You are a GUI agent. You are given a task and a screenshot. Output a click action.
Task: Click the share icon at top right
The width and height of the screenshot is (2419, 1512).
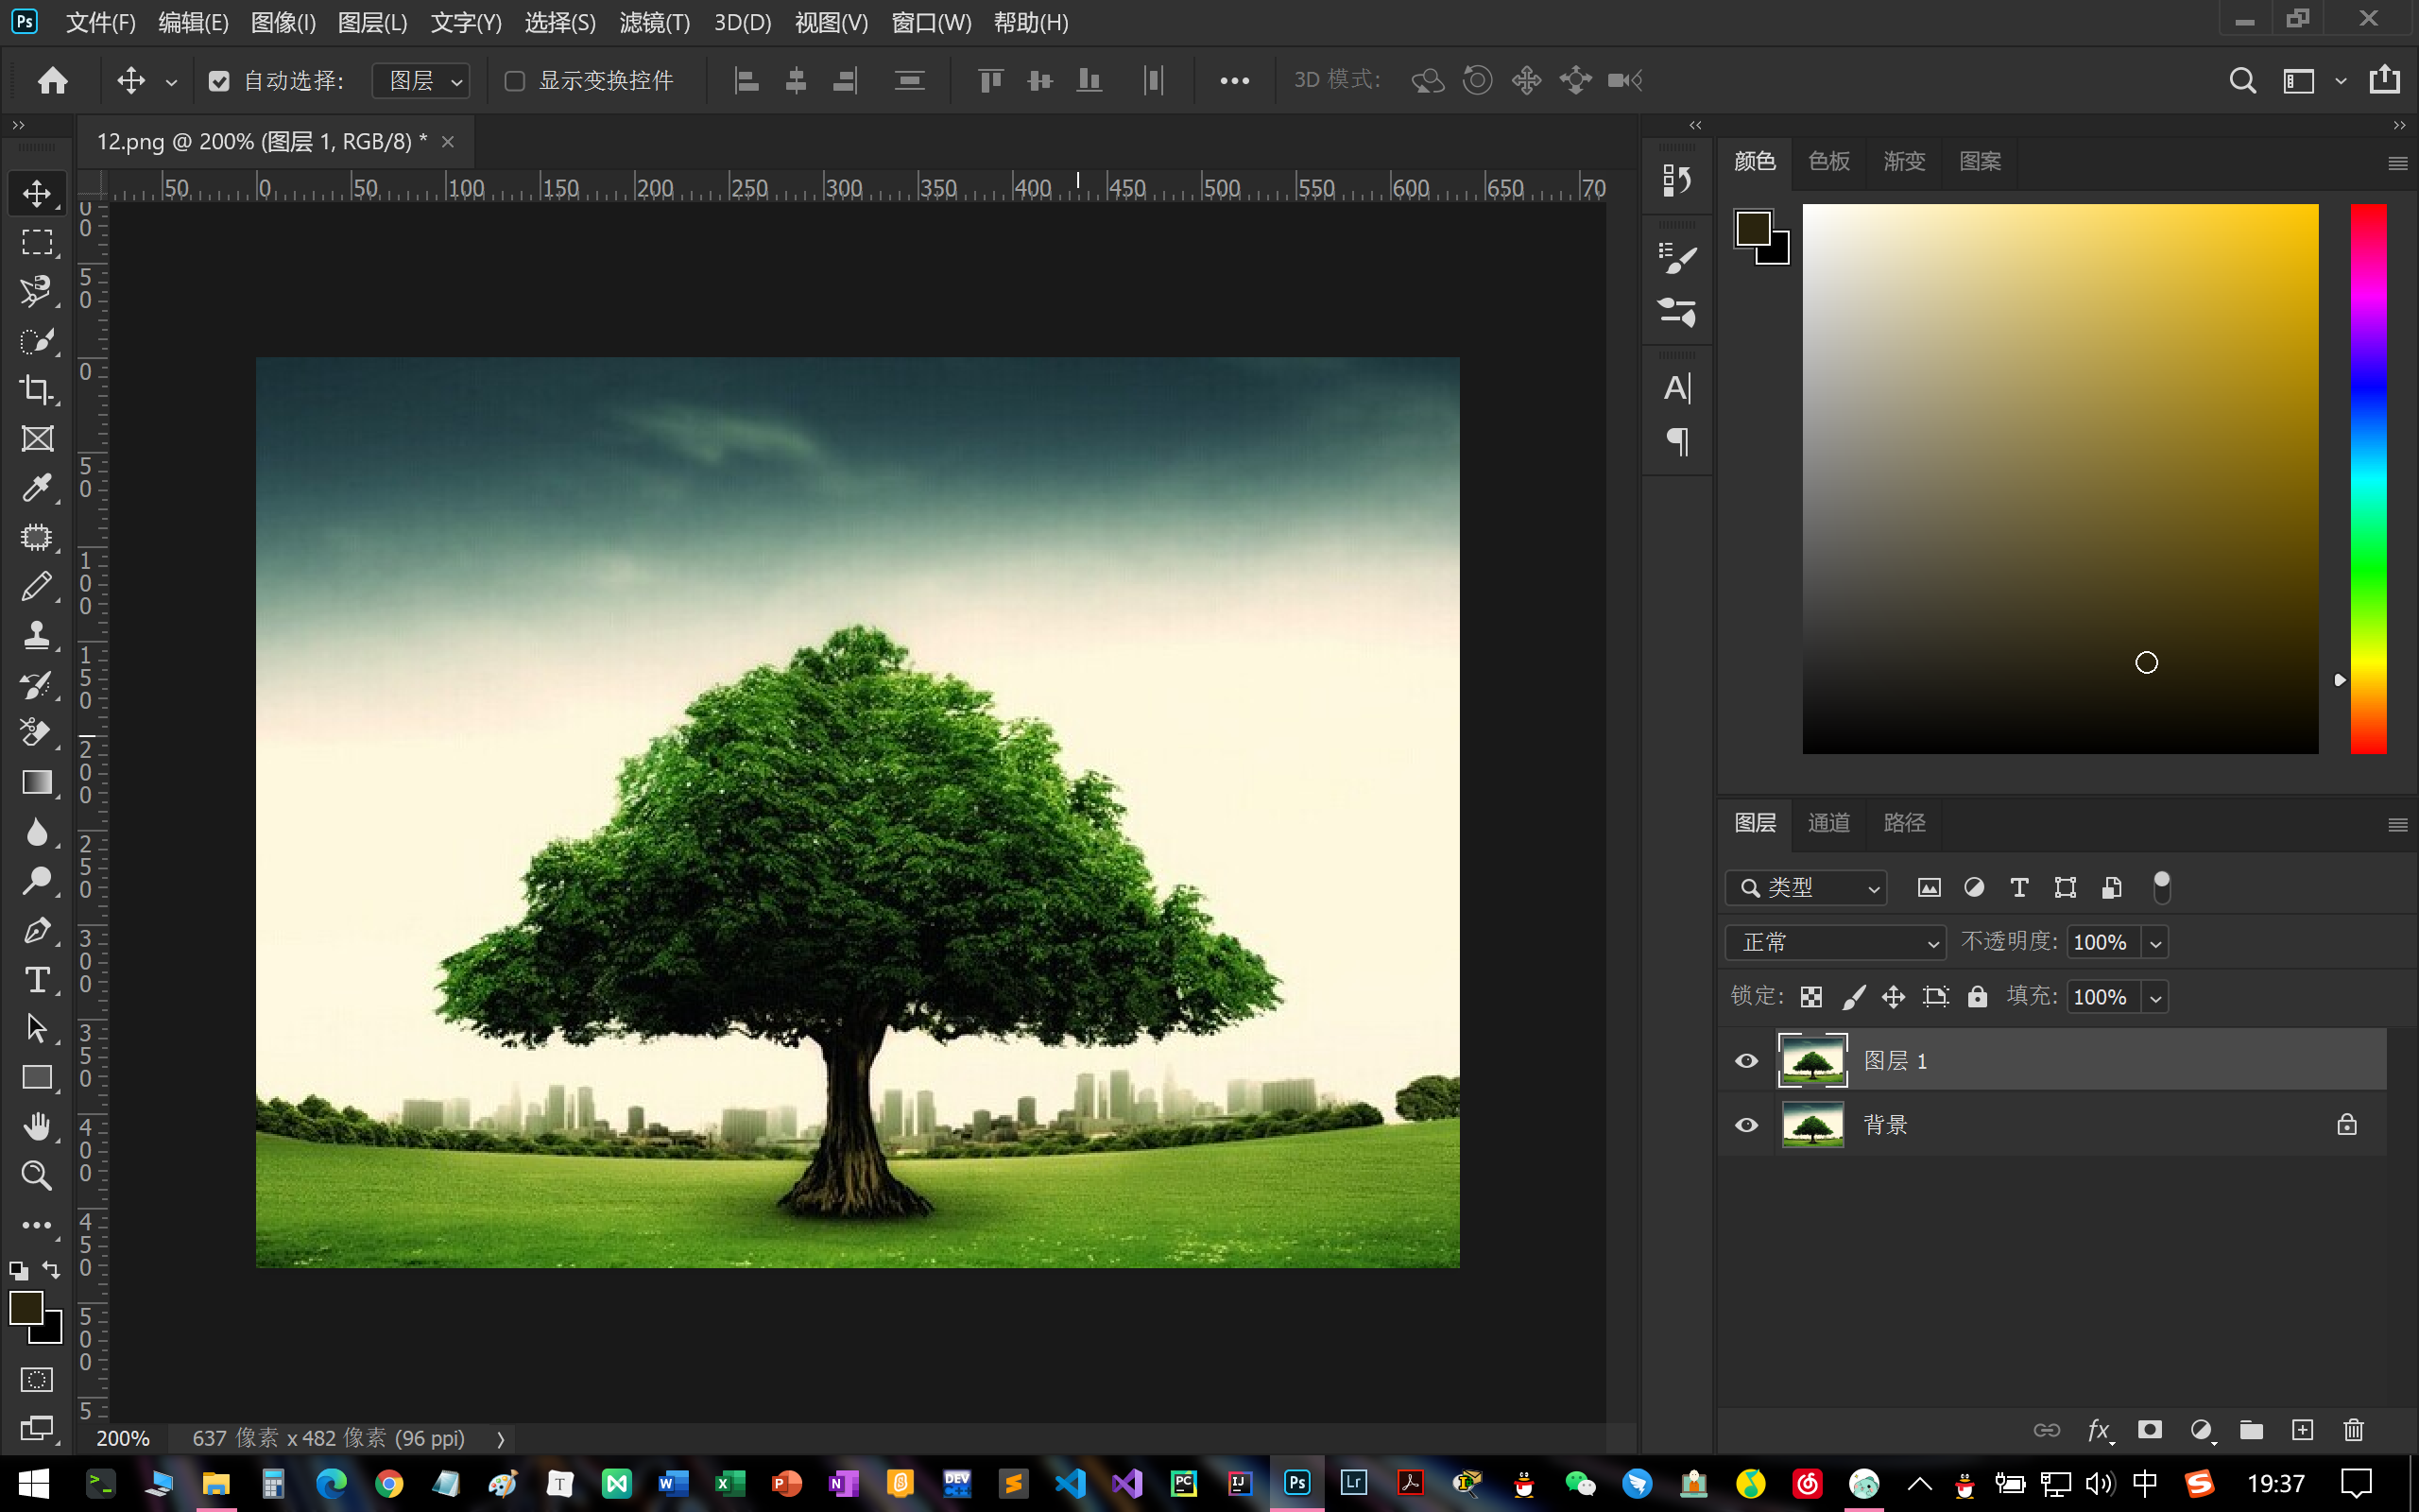coord(2385,79)
